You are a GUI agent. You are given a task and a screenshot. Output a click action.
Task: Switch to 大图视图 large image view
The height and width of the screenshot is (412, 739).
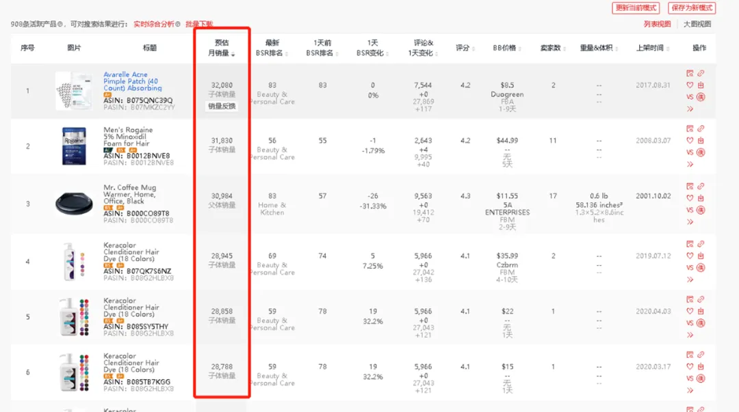point(697,24)
